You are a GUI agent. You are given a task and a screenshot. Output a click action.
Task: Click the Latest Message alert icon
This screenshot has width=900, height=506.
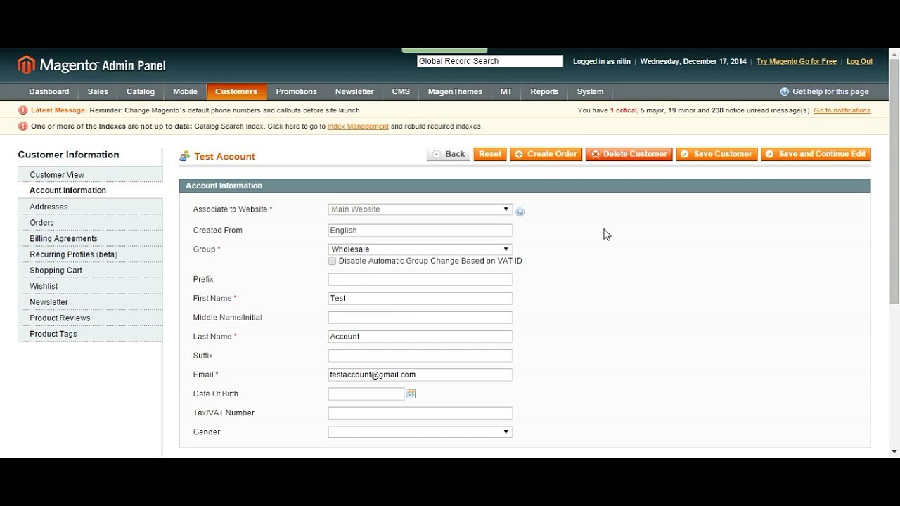pyautogui.click(x=23, y=110)
